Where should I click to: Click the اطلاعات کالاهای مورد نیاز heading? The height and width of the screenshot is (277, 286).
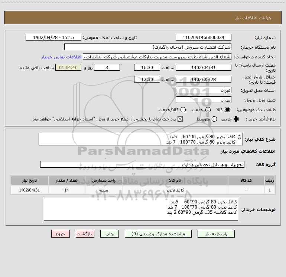248,151
